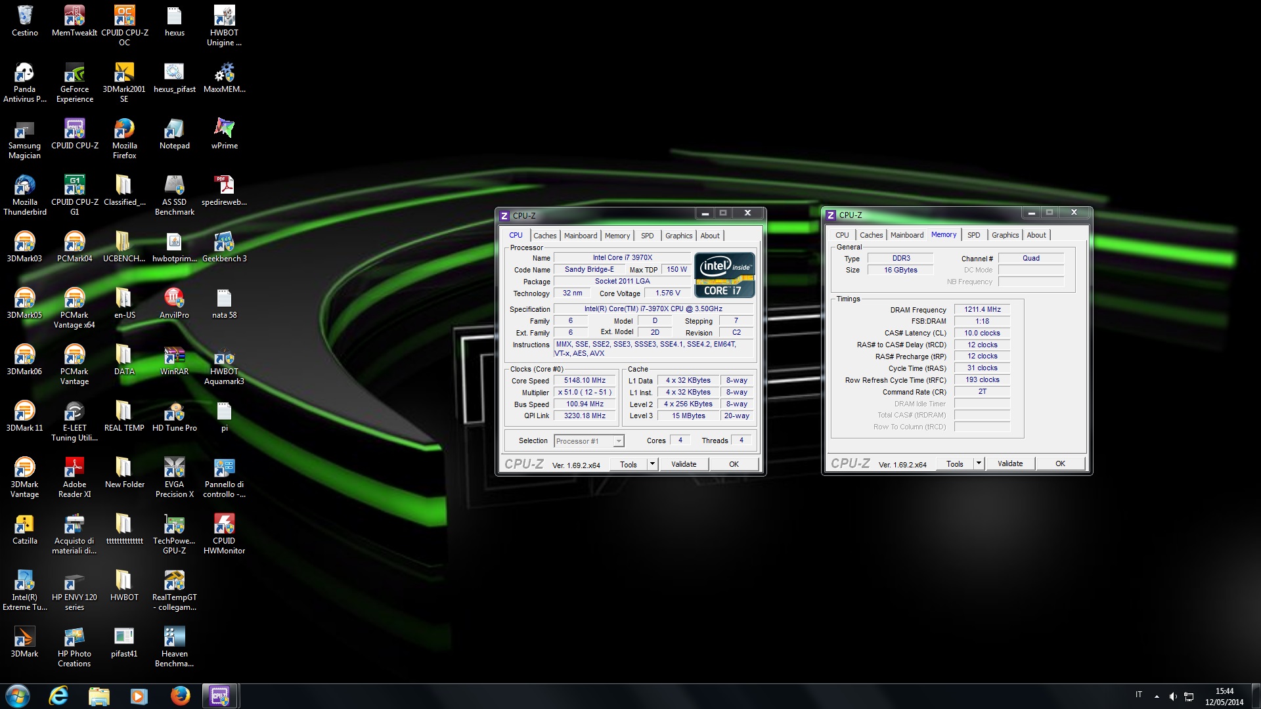Open About tab in left CPU-Z window

710,236
